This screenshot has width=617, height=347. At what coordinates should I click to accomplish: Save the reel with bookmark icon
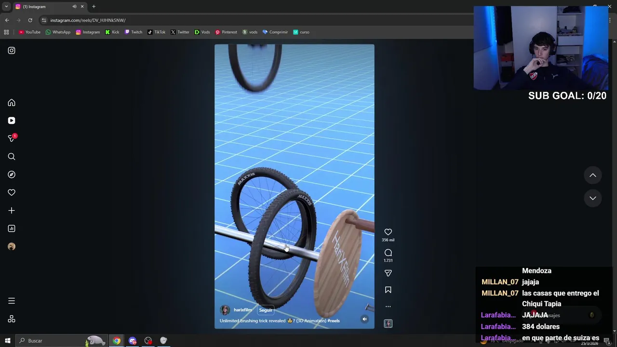(x=388, y=290)
